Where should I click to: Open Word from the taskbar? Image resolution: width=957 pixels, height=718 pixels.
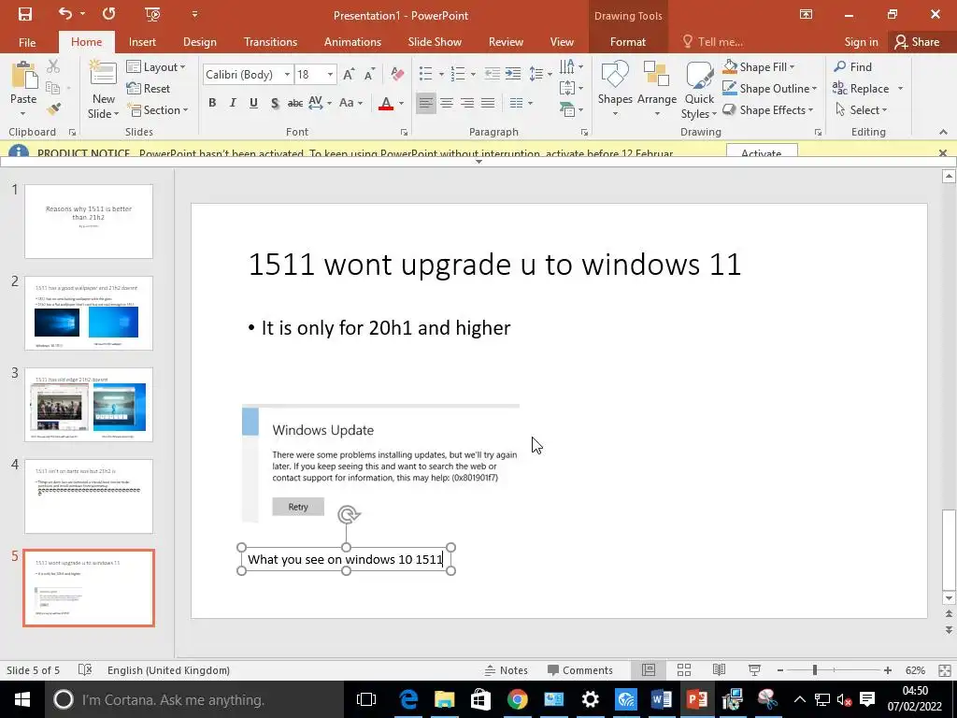point(661,699)
